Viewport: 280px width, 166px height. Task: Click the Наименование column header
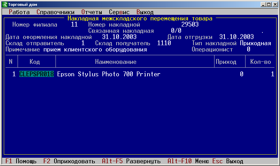coord(116,62)
